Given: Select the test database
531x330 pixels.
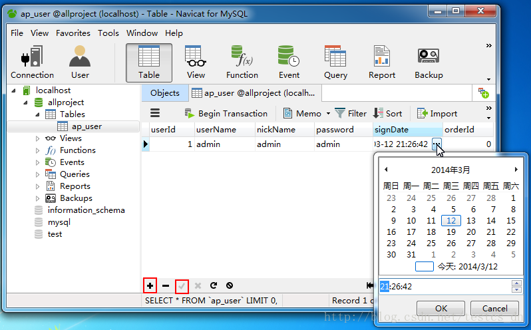Looking at the screenshot, I should 55,234.
